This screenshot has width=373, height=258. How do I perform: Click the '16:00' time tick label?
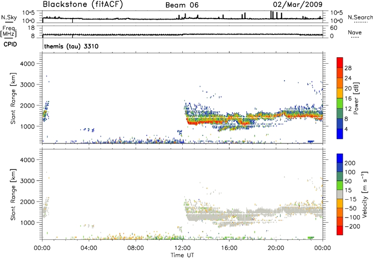[229, 248]
